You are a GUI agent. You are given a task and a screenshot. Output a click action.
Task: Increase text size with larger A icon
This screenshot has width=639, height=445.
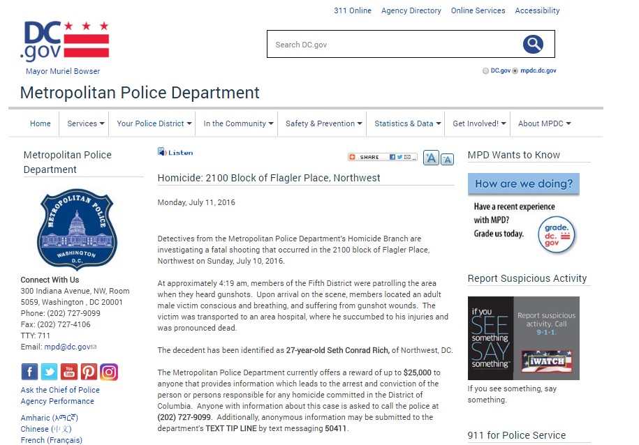point(431,158)
